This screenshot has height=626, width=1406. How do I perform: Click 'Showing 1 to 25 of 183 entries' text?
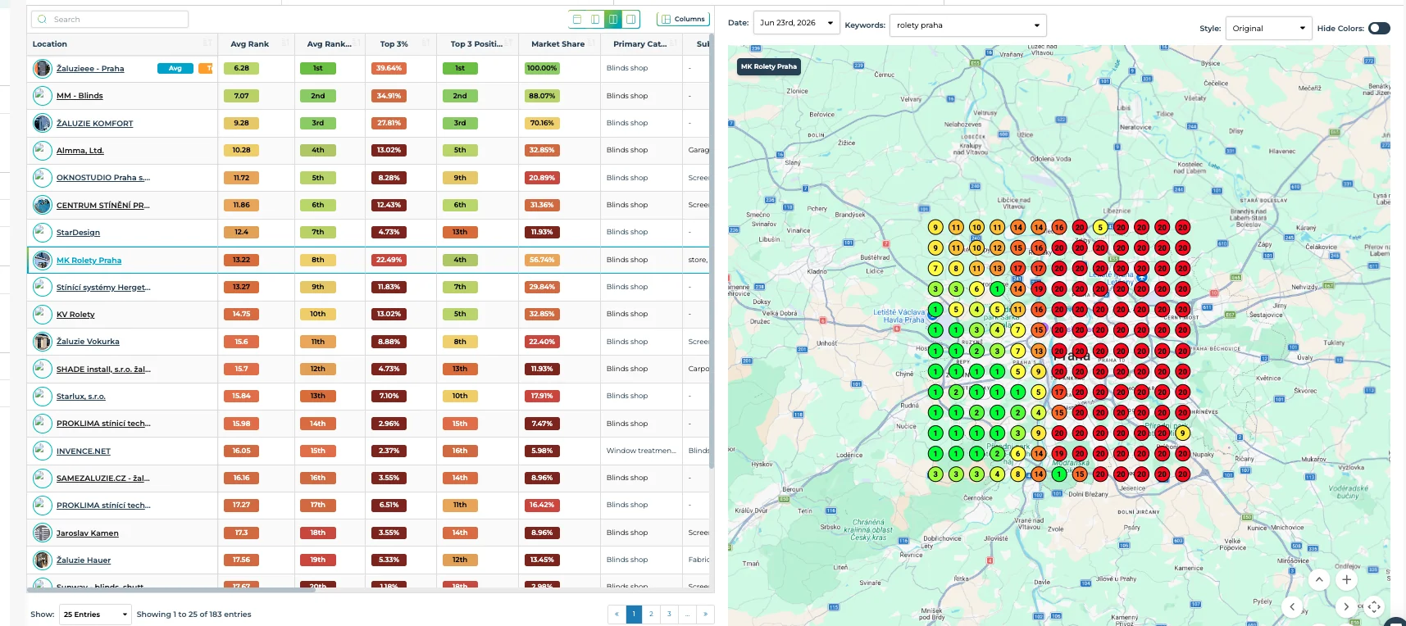(x=194, y=615)
